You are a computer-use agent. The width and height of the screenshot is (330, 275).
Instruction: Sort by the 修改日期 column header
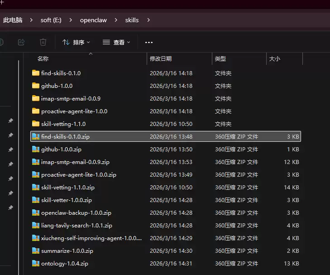(161, 59)
